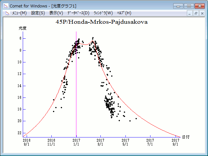Click the magnitude 18 axis label
Screen dimensions: 208x156
(x=19, y=109)
